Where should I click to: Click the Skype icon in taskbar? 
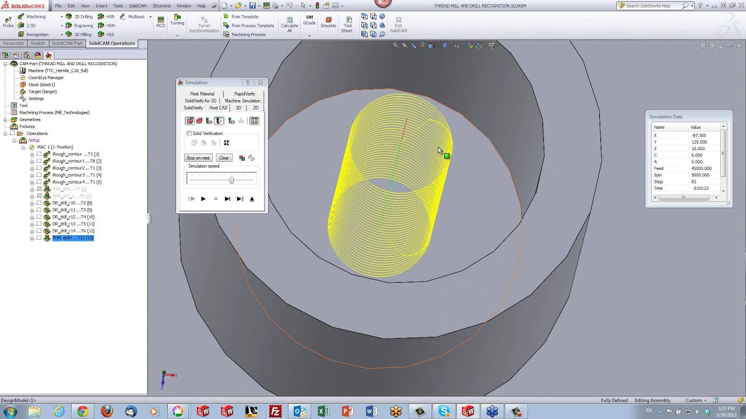click(444, 411)
